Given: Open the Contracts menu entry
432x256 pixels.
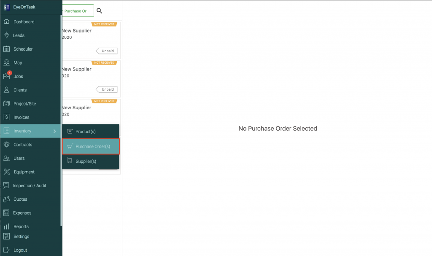Looking at the screenshot, I should [30, 144].
